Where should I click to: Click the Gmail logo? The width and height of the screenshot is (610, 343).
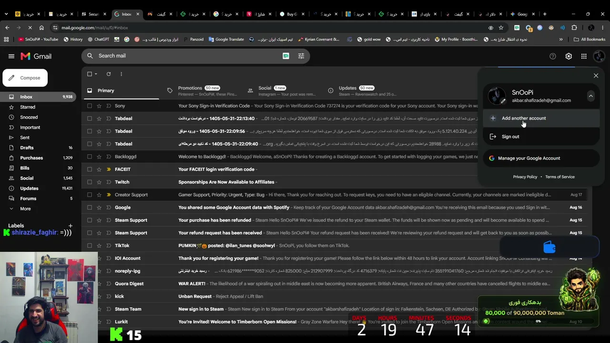[x=36, y=56]
